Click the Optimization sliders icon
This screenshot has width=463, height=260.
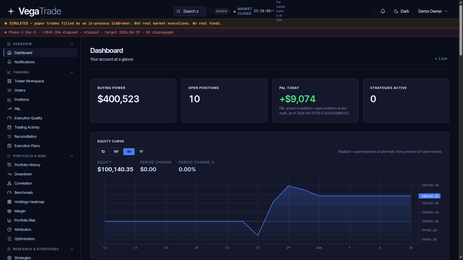tap(9, 239)
